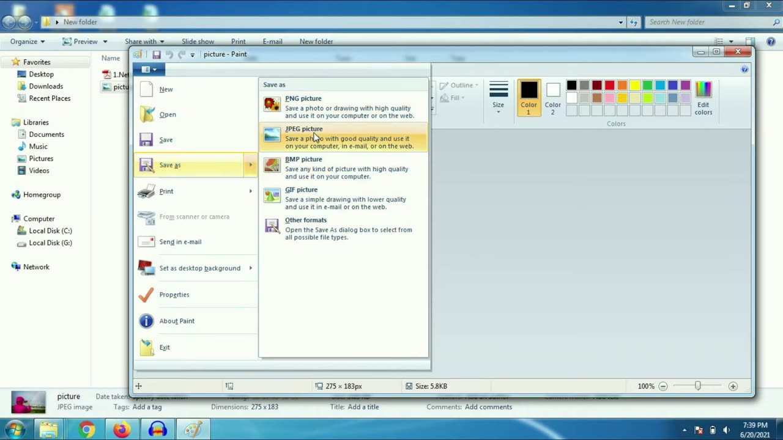Click the zoom out minus button
Image resolution: width=783 pixels, height=440 pixels.
662,386
